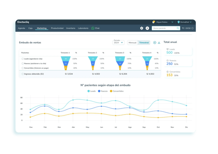Screen dimensions: 218x154
Task: Click the play tutorial circle icon
Action: [155, 43]
